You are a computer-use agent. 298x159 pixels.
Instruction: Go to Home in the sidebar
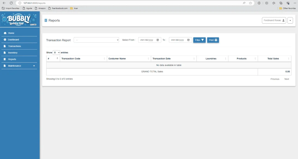pos(19,33)
